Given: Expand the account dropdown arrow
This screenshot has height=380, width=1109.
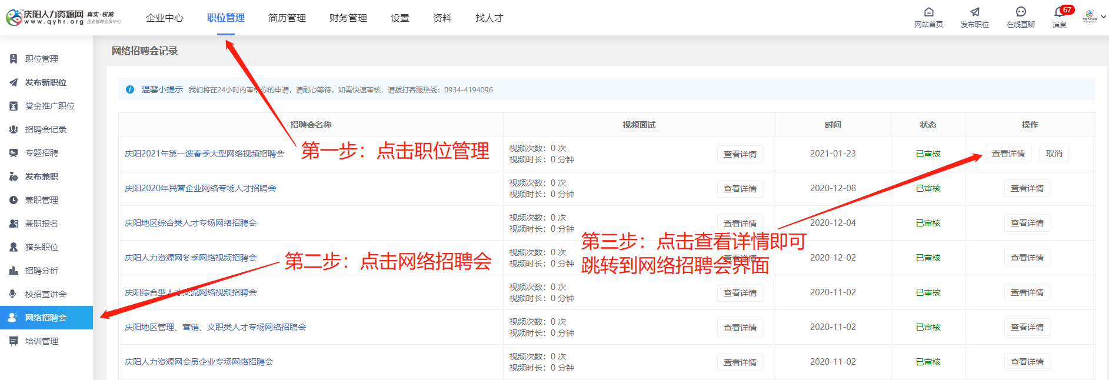Looking at the screenshot, I should pos(1104,16).
